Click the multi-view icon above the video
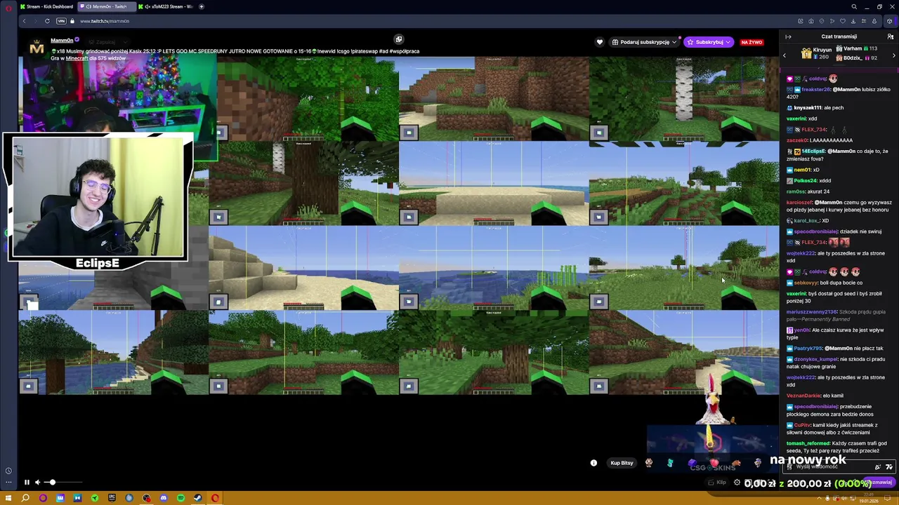The width and height of the screenshot is (899, 505). 398,39
